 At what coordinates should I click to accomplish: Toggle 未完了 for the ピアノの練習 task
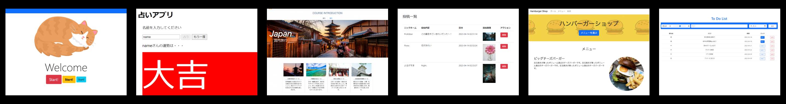pyautogui.click(x=763, y=55)
